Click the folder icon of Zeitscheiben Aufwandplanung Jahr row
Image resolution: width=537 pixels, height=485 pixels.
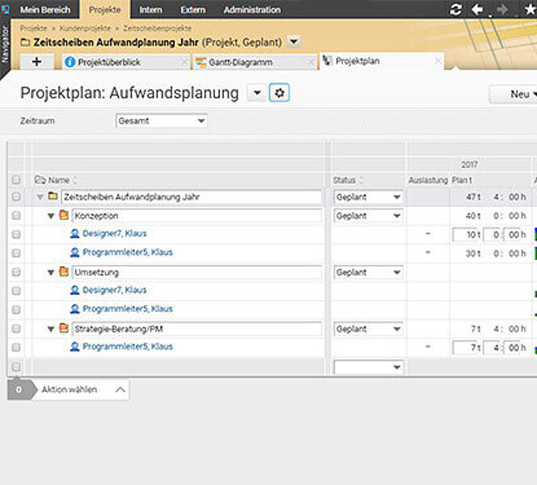tap(53, 196)
